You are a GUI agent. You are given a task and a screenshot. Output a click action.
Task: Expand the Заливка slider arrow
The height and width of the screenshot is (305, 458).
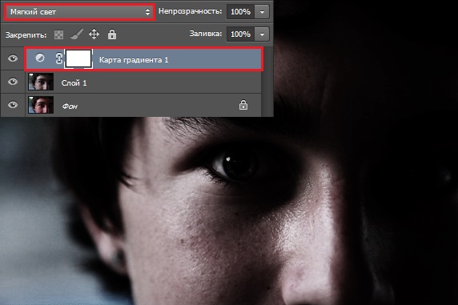(262, 34)
